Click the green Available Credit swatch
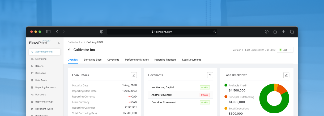 (x=226, y=85)
